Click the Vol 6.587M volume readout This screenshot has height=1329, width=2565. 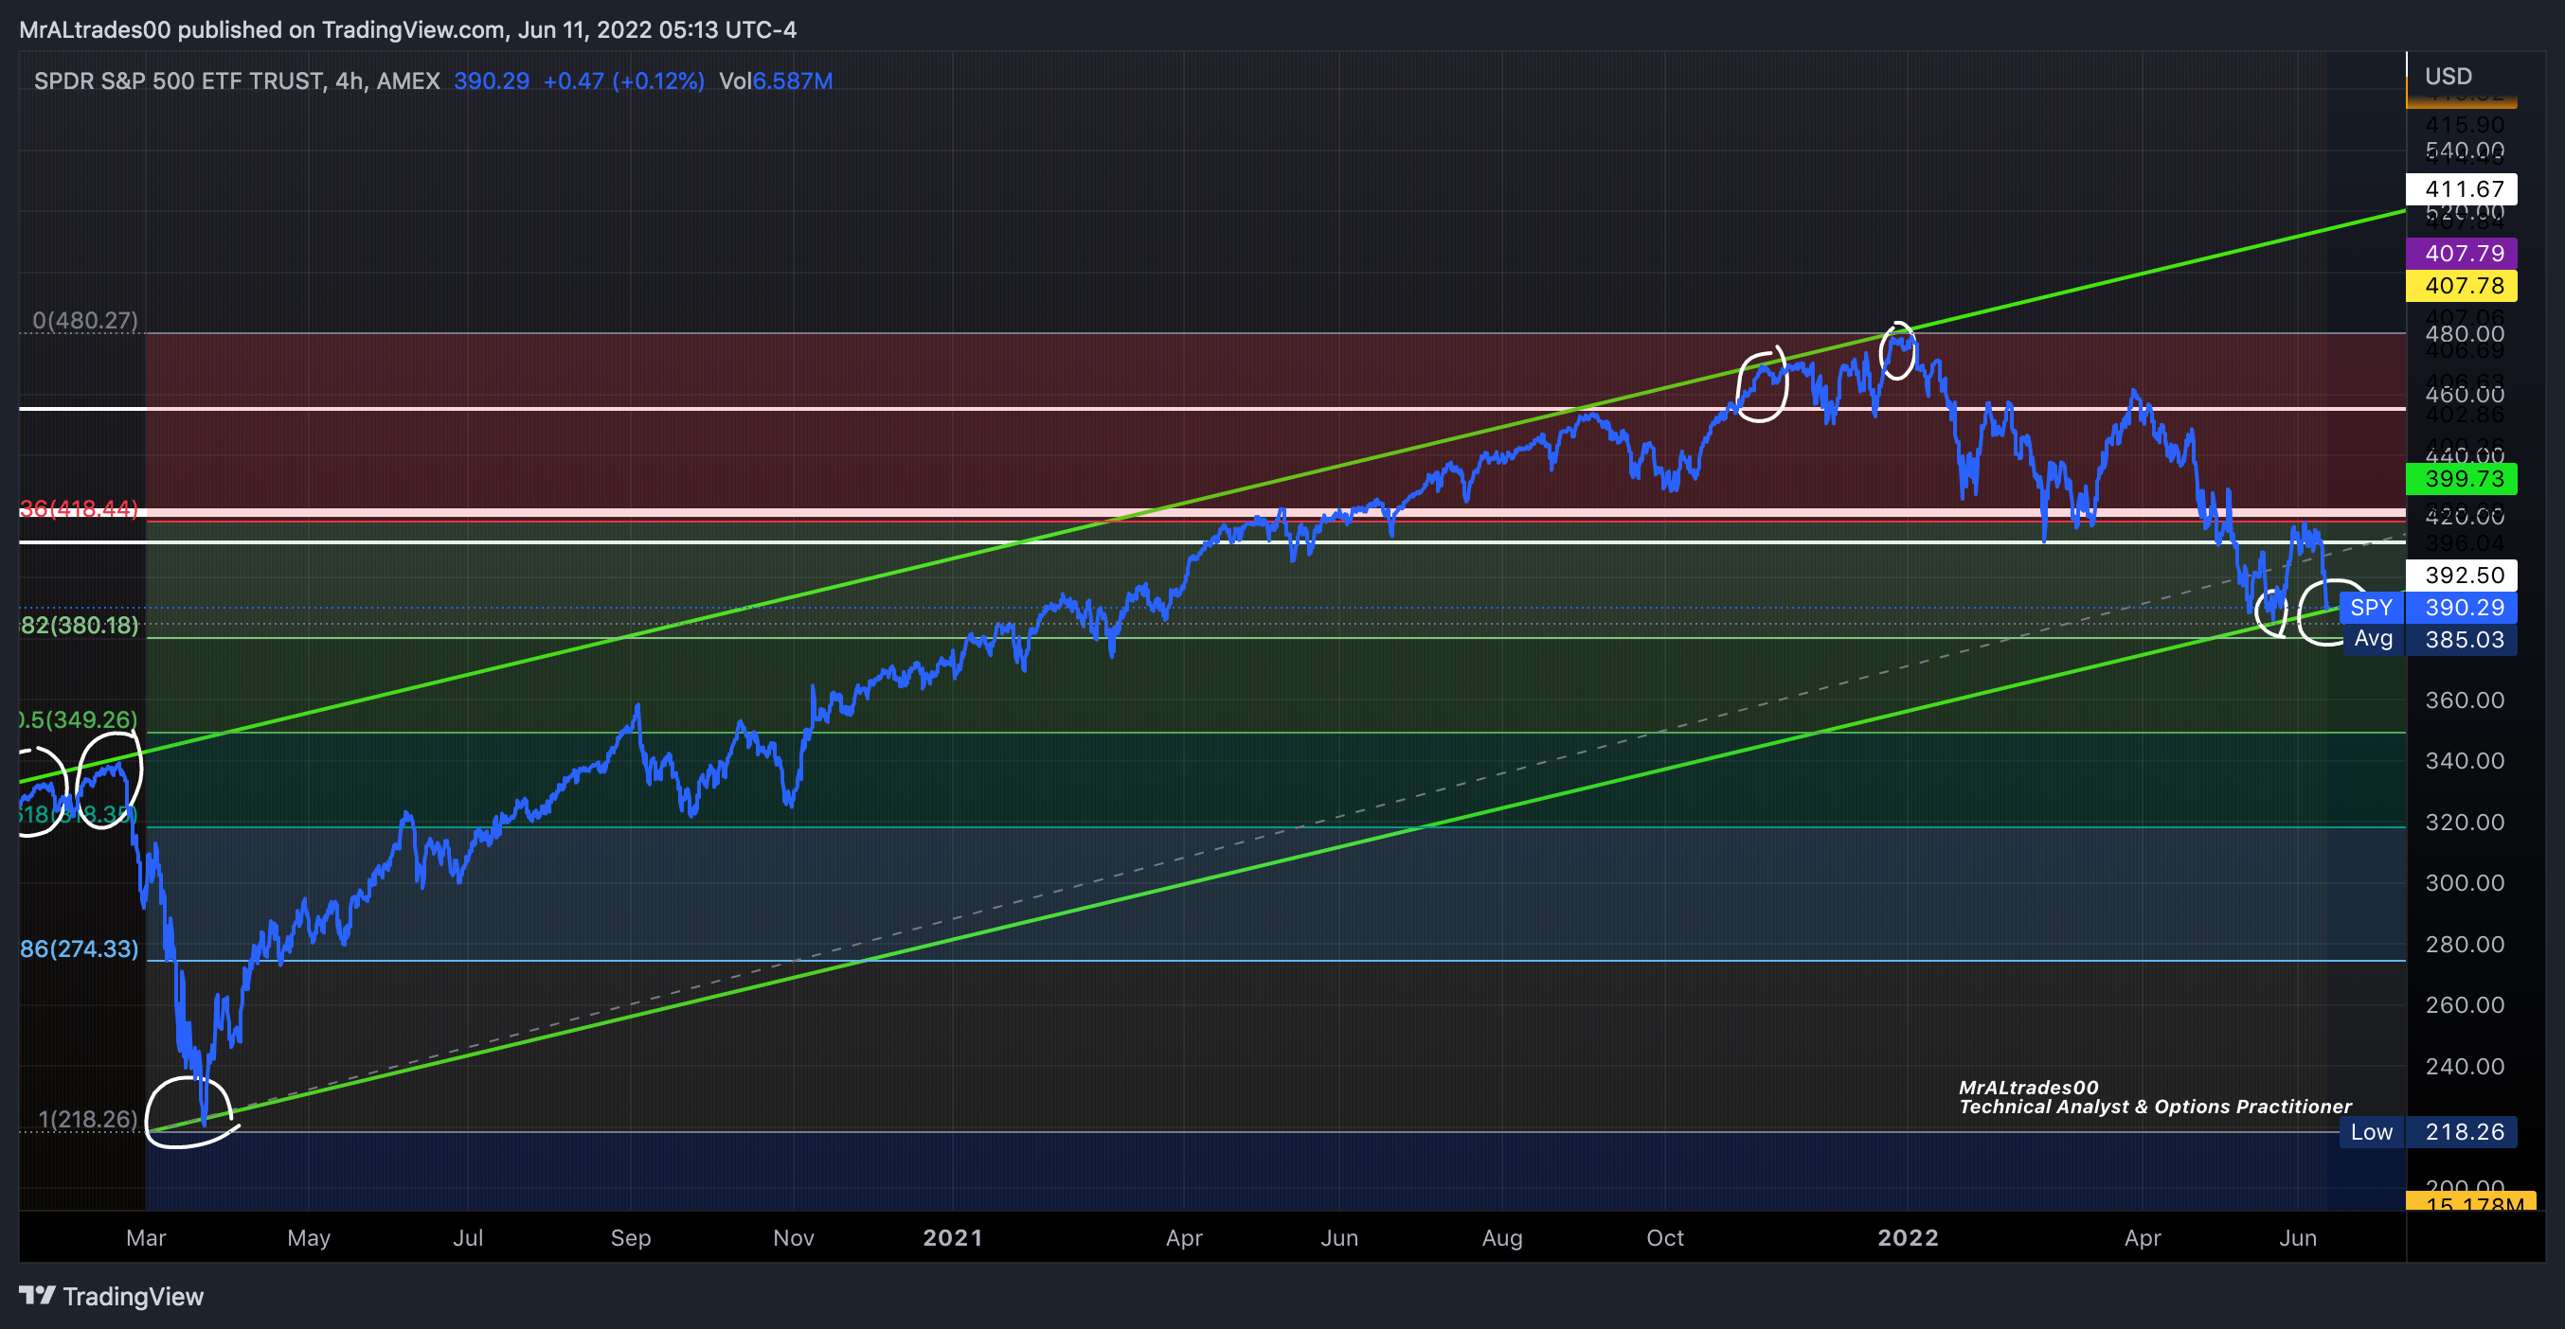tap(776, 80)
